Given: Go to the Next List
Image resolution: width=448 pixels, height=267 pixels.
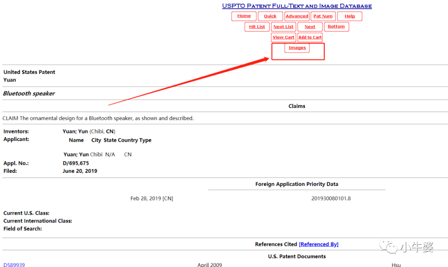Looking at the screenshot, I should point(283,27).
